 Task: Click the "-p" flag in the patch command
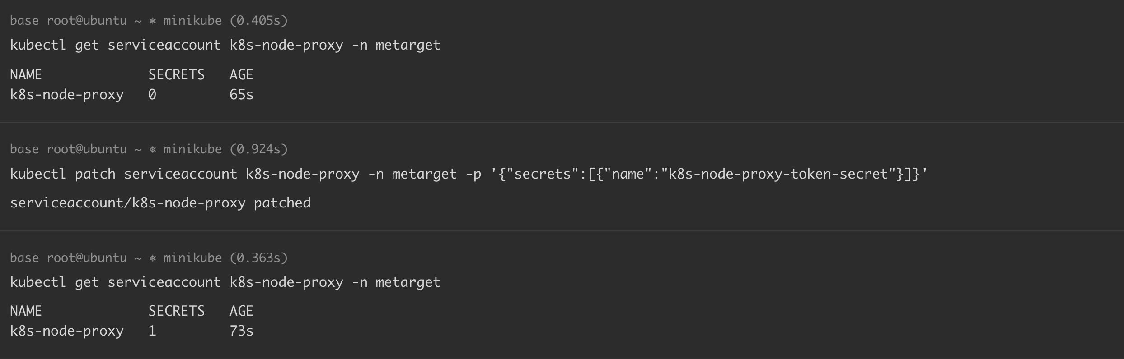pyautogui.click(x=473, y=174)
